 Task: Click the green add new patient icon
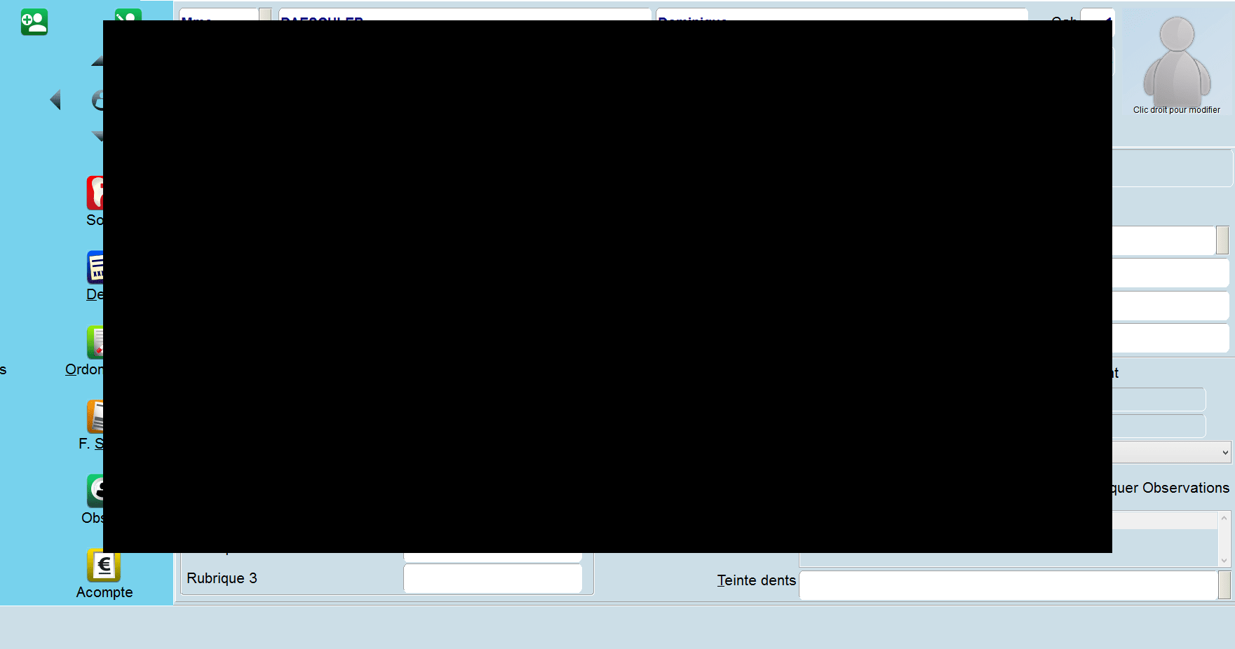click(x=34, y=22)
